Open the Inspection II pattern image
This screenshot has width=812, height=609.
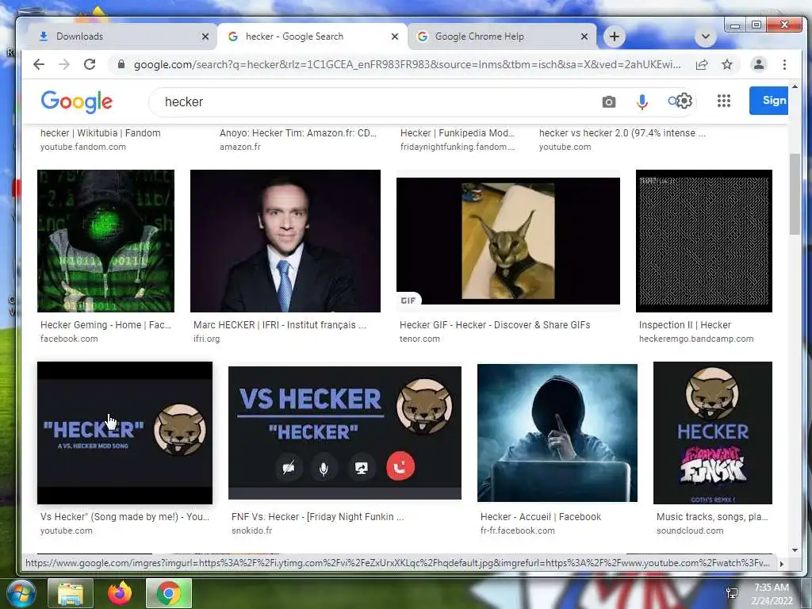click(x=704, y=241)
